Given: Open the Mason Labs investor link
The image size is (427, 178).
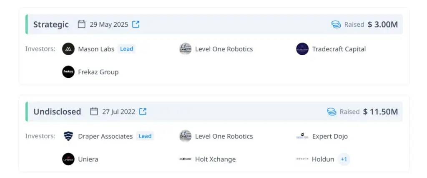Looking at the screenshot, I should (x=96, y=49).
